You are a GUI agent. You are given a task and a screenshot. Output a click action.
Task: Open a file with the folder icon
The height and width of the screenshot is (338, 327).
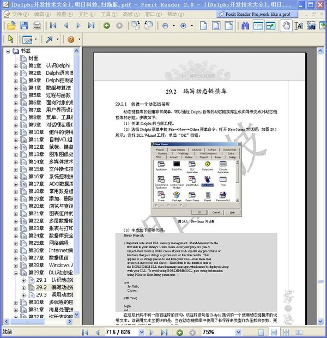click(x=11, y=26)
